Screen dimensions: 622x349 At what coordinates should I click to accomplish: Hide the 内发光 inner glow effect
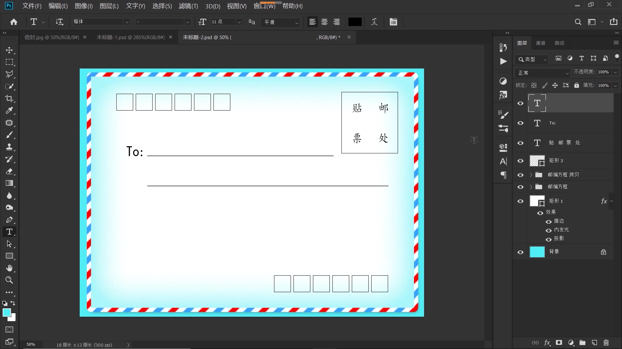coord(548,230)
